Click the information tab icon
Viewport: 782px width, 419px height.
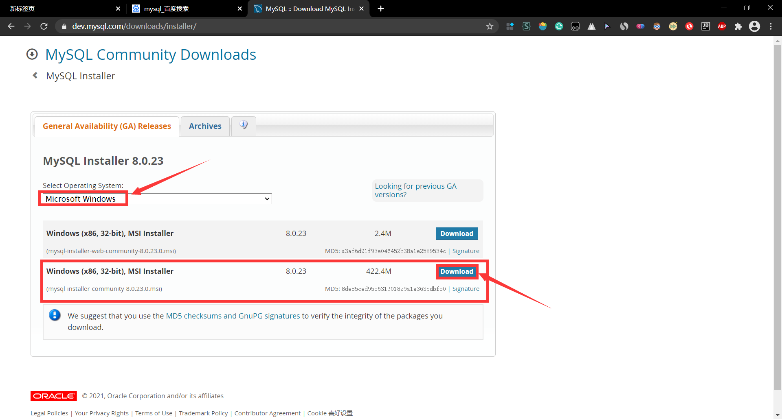244,125
